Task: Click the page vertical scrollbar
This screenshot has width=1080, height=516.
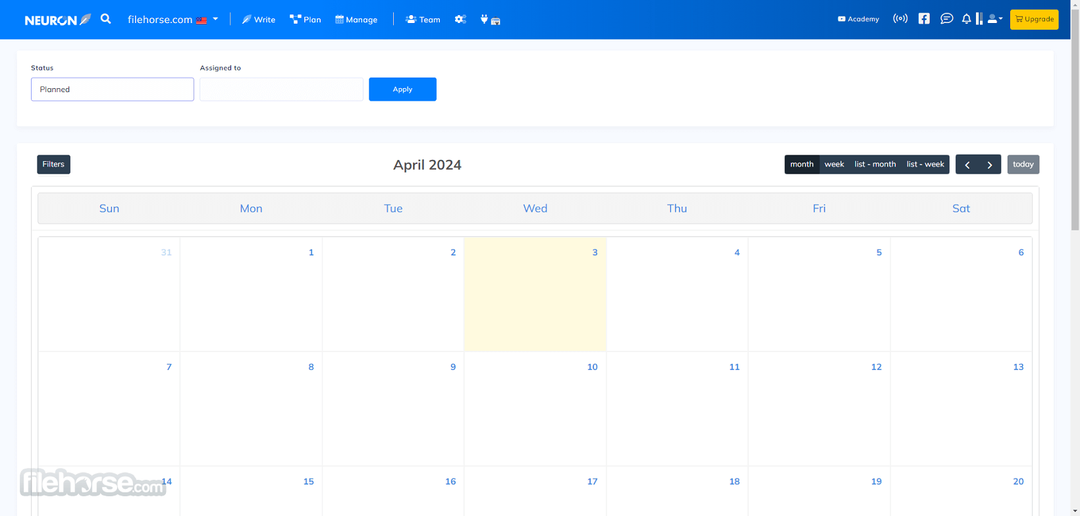Action: click(x=1075, y=118)
